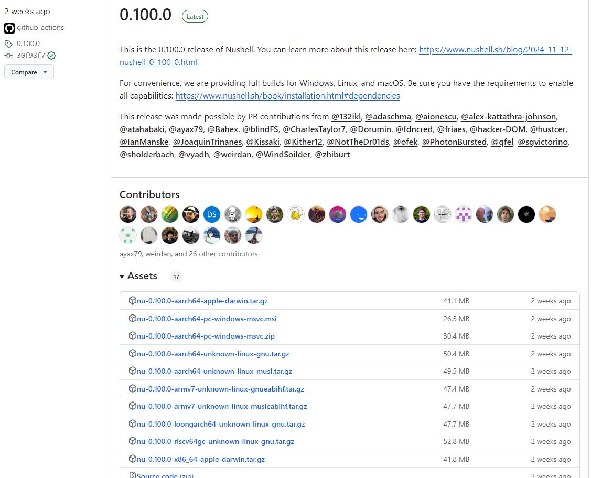The height and width of the screenshot is (478, 591).
Task: Click the package icon for aarch64-unknown-linux-musl.tar.gz
Action: tap(132, 370)
